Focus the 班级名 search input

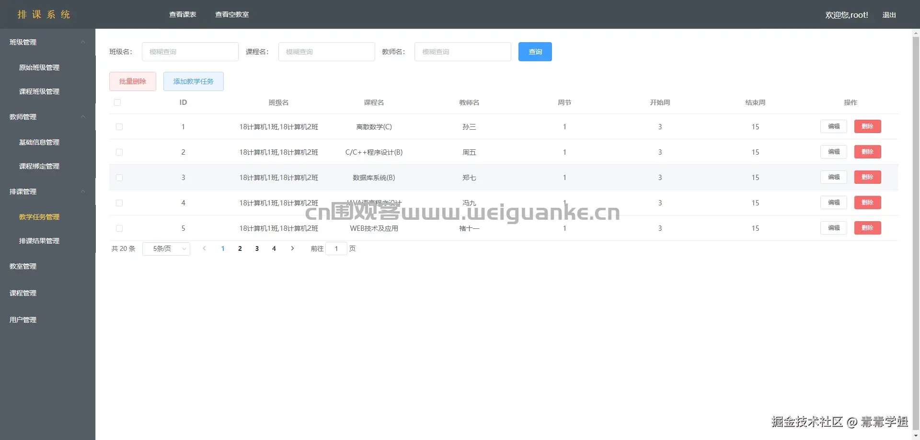(190, 52)
